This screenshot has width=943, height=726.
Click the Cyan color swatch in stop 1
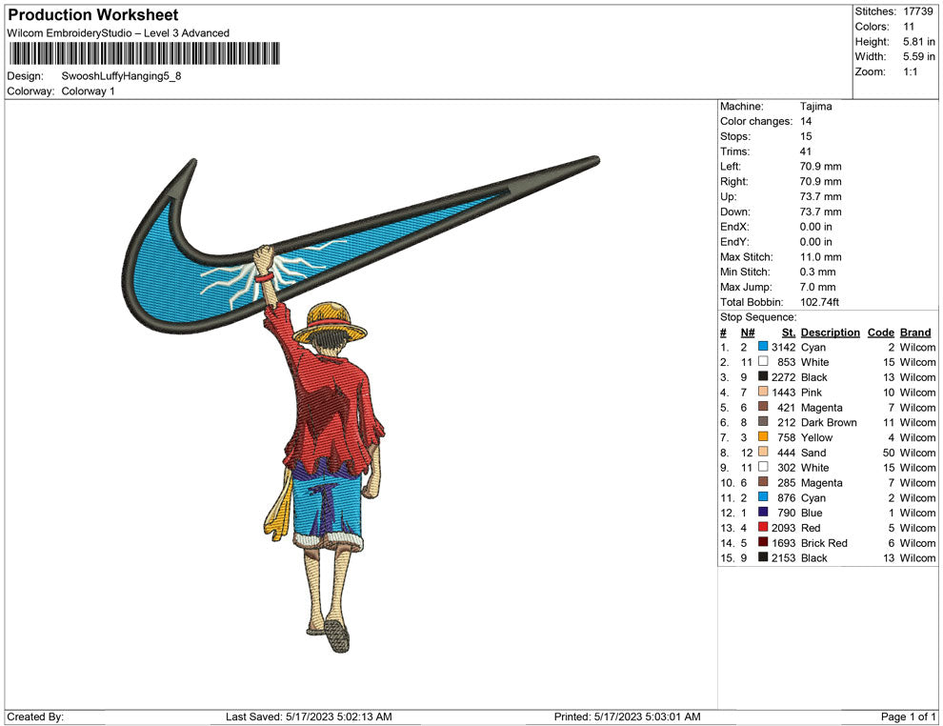763,348
